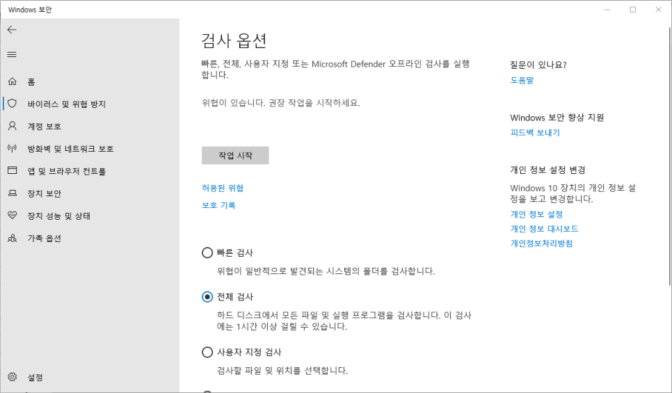Open 개인 정보 대시보드 link

(x=544, y=228)
